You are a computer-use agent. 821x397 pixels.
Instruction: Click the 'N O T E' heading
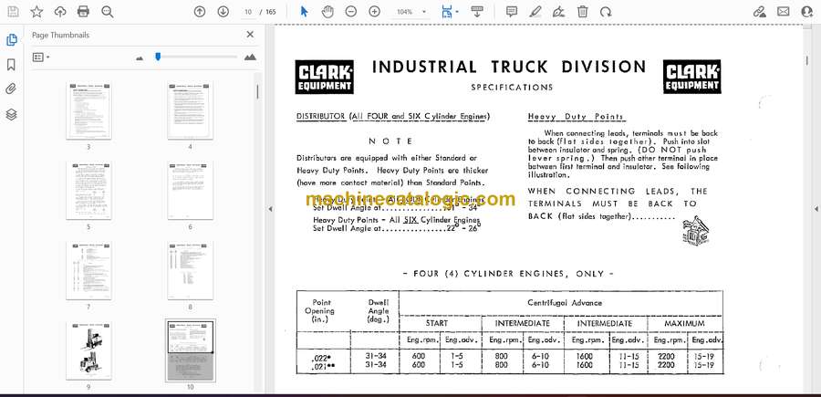pos(390,141)
